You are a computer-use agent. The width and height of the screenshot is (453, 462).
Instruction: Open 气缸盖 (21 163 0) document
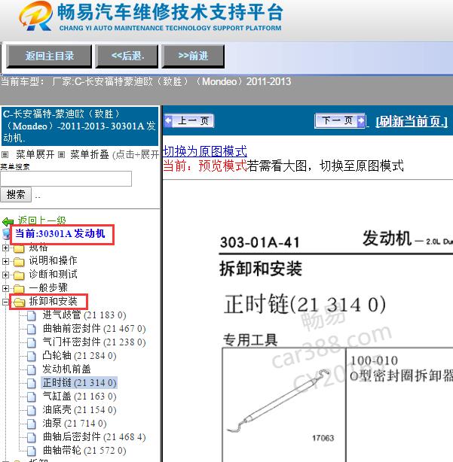tap(79, 396)
